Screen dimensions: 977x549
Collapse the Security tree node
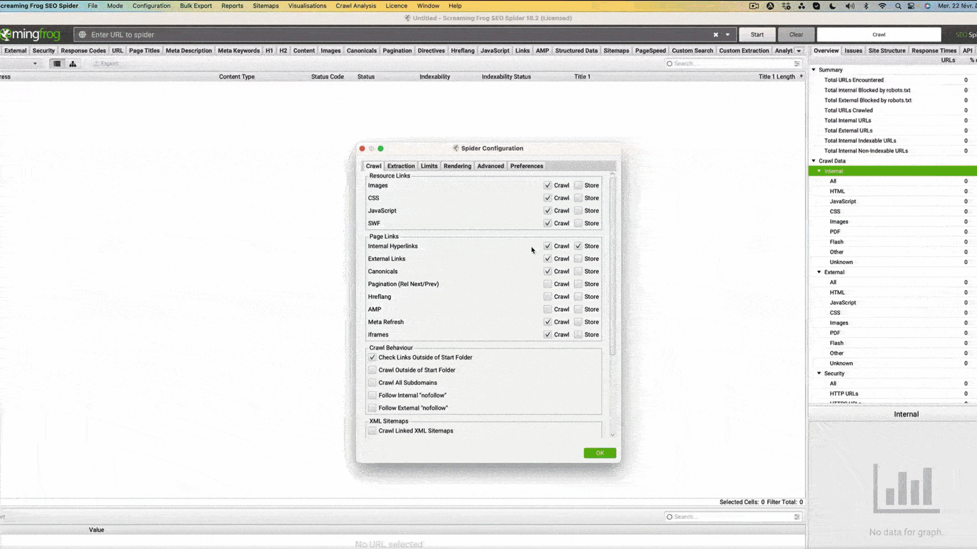pyautogui.click(x=819, y=373)
